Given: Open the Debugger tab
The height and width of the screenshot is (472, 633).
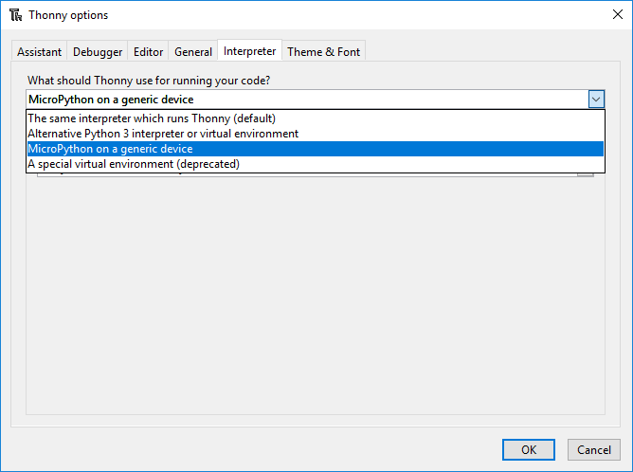Looking at the screenshot, I should tap(98, 52).
